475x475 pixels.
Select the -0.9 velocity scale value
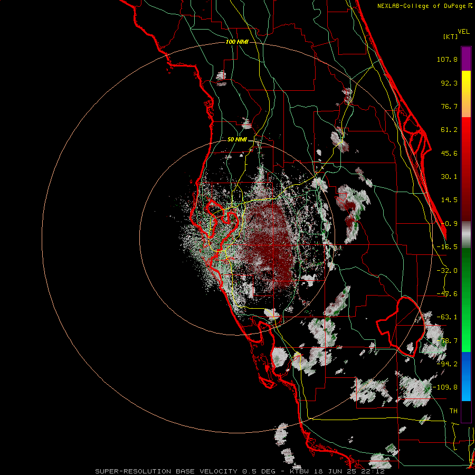click(449, 224)
